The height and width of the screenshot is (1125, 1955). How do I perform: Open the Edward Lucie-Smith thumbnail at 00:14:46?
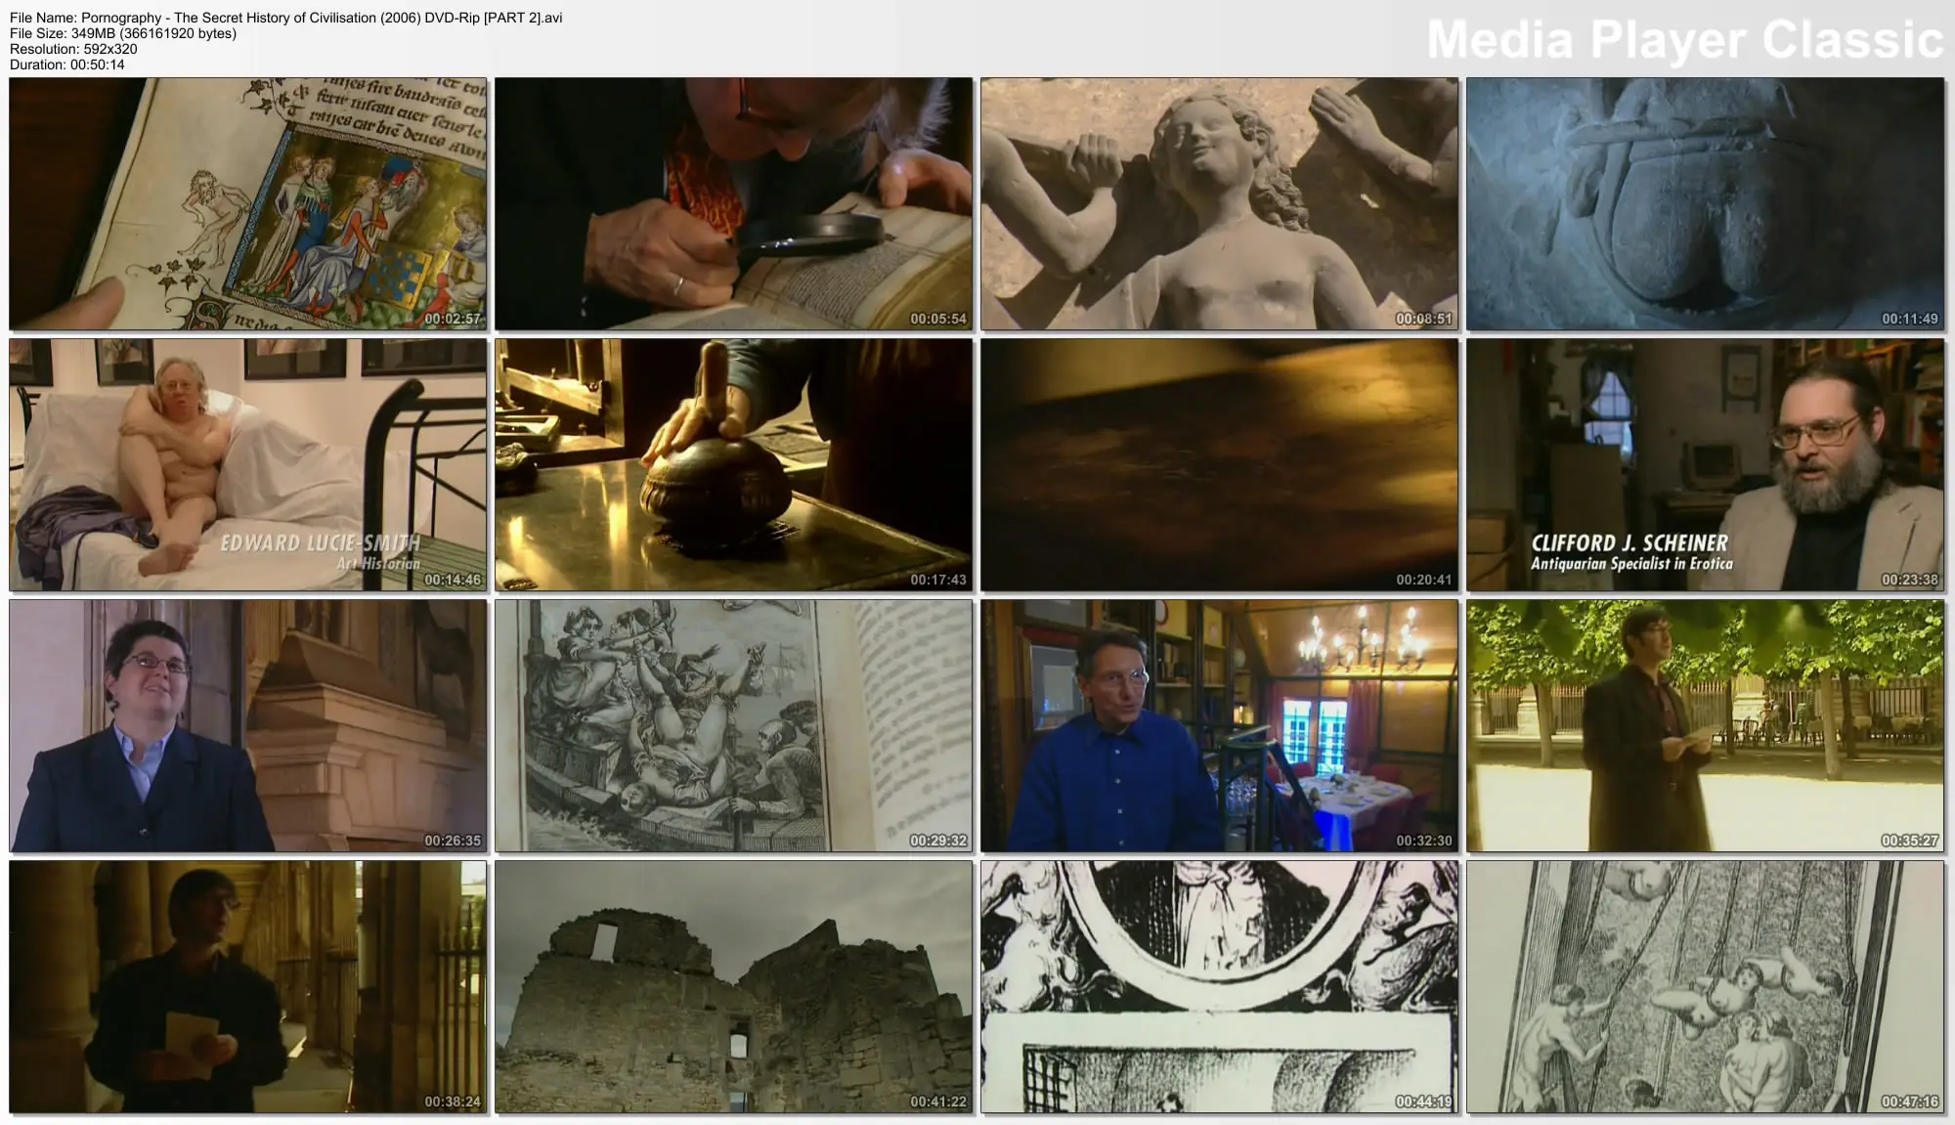[x=248, y=464]
